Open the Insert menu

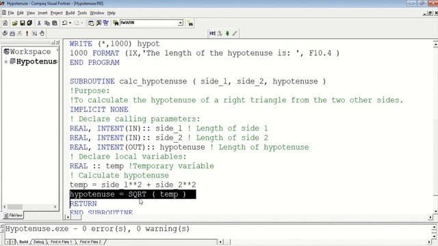click(42, 13)
